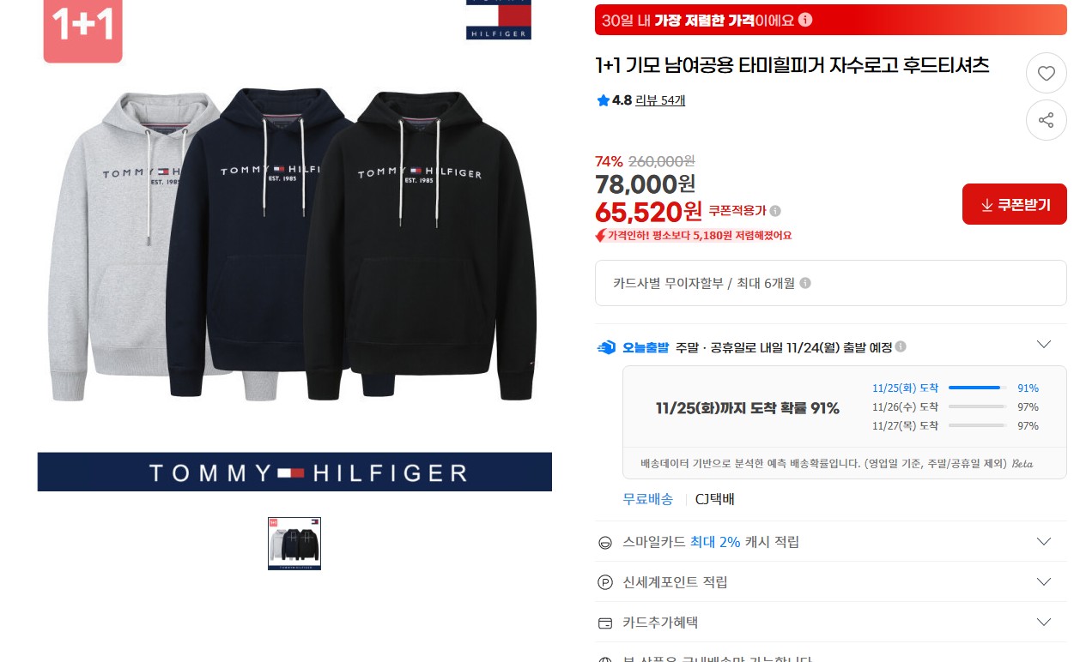This screenshot has width=1080, height=662.
Task: Expand 스마일카드 캐시 적립 section
Action: coord(1044,542)
